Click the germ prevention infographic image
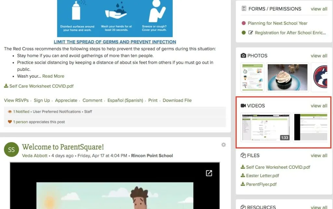 click(x=115, y=19)
